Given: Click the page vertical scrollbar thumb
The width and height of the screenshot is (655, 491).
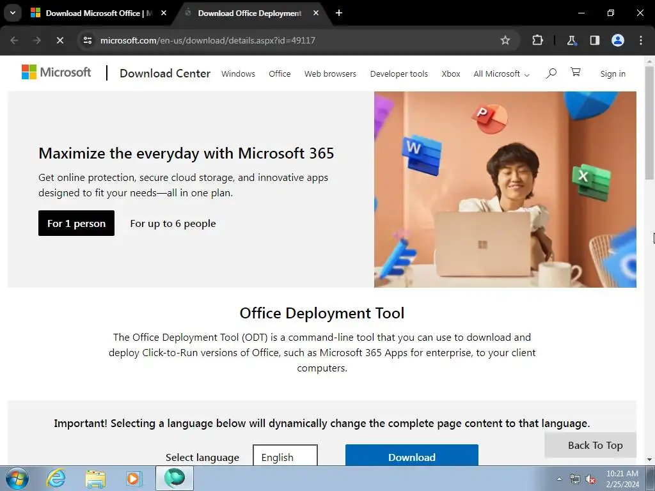Looking at the screenshot, I should coord(649,123).
